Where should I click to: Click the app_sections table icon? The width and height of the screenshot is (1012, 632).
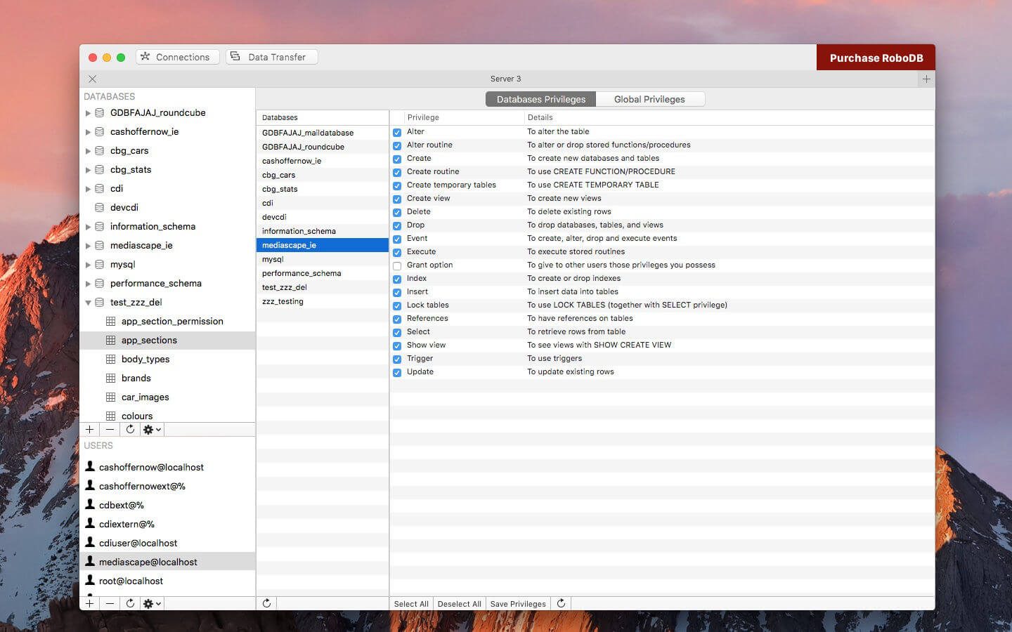tap(110, 340)
